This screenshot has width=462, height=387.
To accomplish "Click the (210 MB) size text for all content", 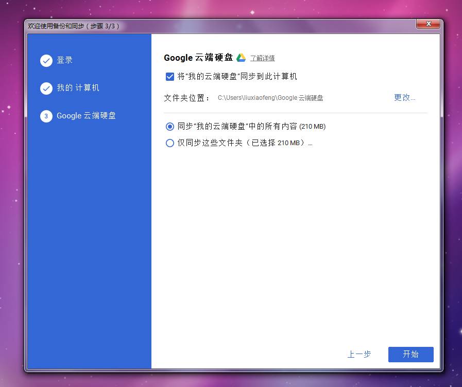I will point(312,127).
